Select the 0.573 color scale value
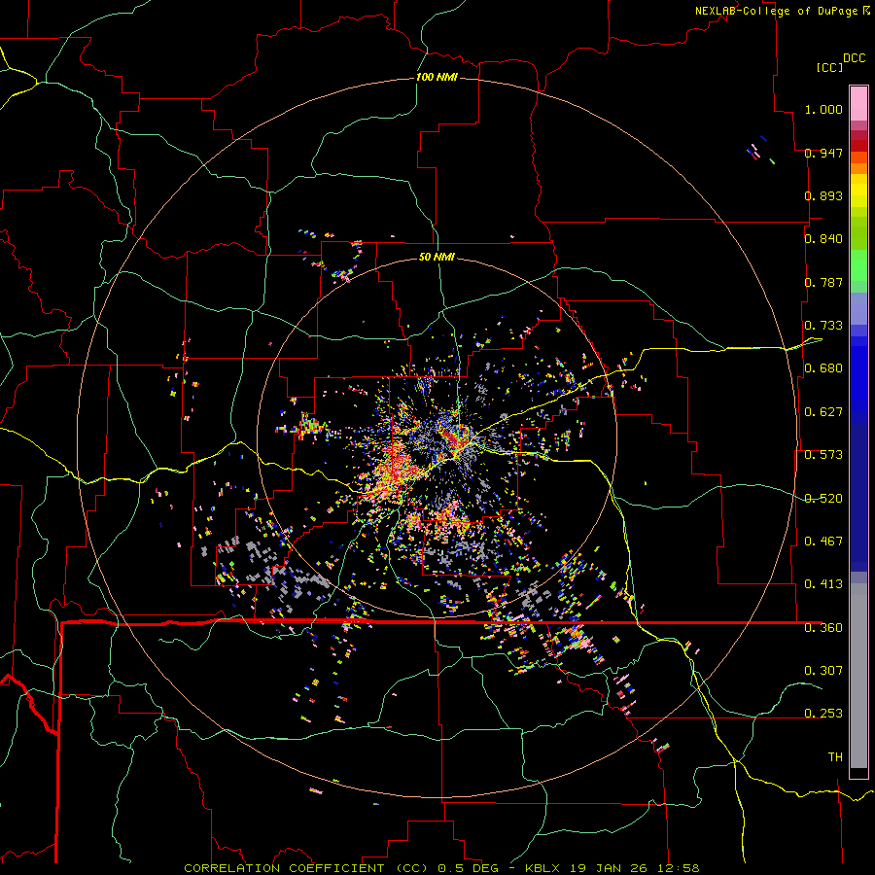 pyautogui.click(x=823, y=455)
